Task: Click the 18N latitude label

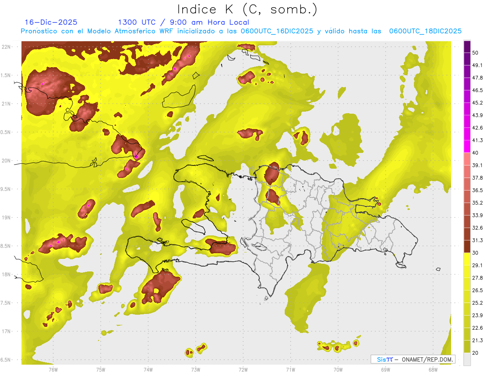Action: [6, 275]
